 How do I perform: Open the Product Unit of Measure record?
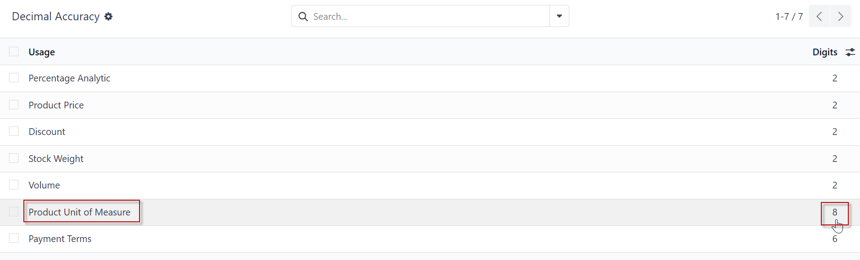(80, 212)
